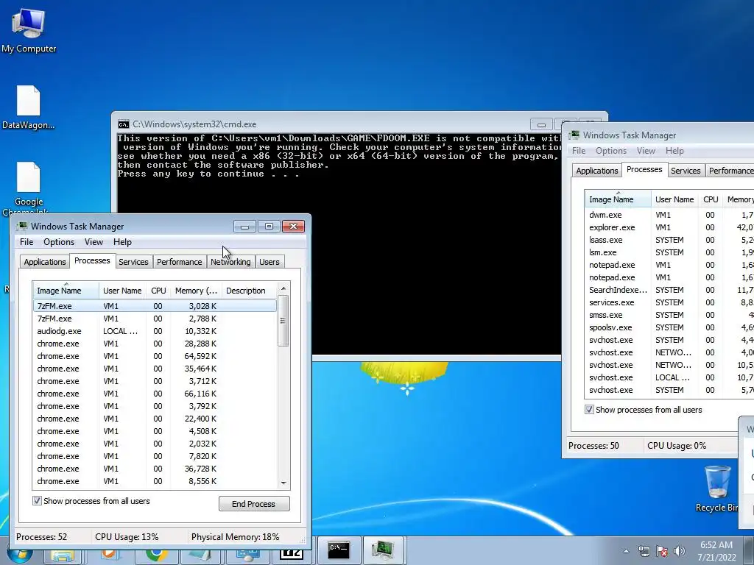Select spoolsv.exe row in right Task Manager
The image size is (754, 565).
(x=669, y=327)
